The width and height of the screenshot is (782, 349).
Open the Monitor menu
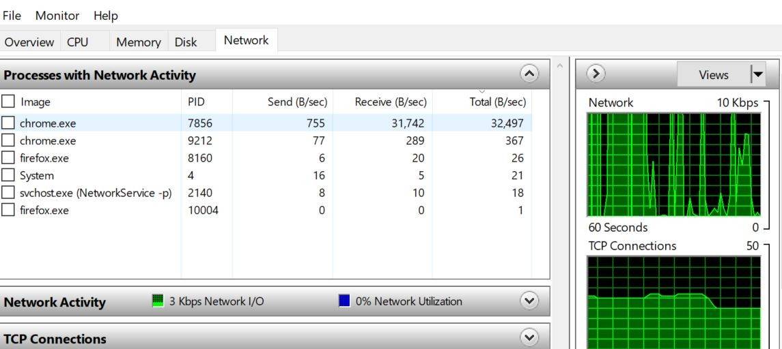tap(57, 15)
